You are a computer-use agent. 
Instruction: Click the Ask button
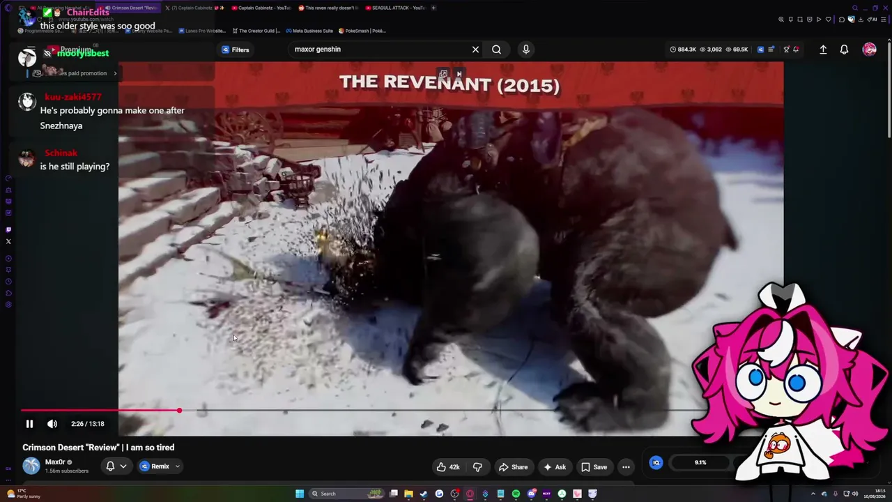555,467
